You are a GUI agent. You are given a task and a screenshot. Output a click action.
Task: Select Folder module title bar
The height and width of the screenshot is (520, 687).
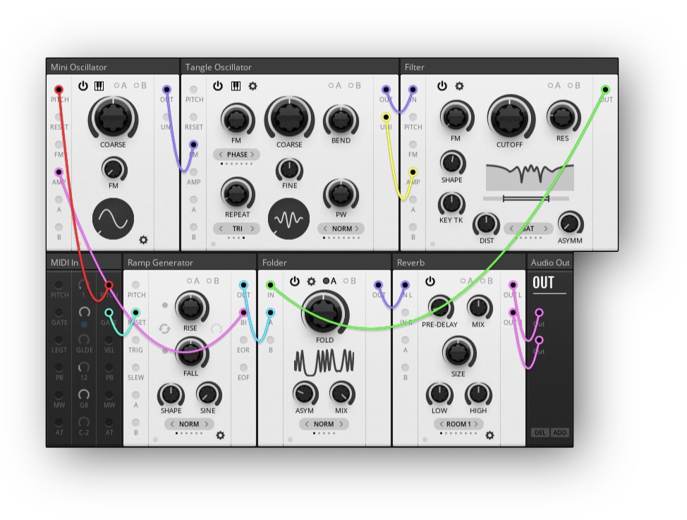click(x=324, y=262)
